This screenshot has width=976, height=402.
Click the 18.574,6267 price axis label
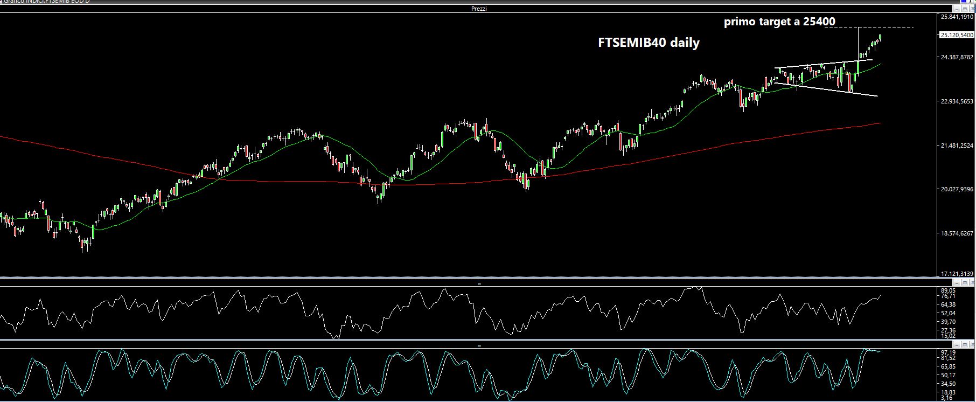click(957, 233)
